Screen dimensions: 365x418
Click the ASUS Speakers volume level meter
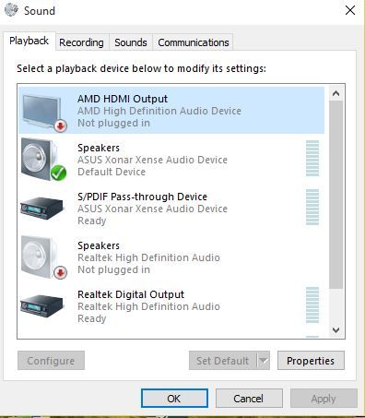(x=312, y=159)
